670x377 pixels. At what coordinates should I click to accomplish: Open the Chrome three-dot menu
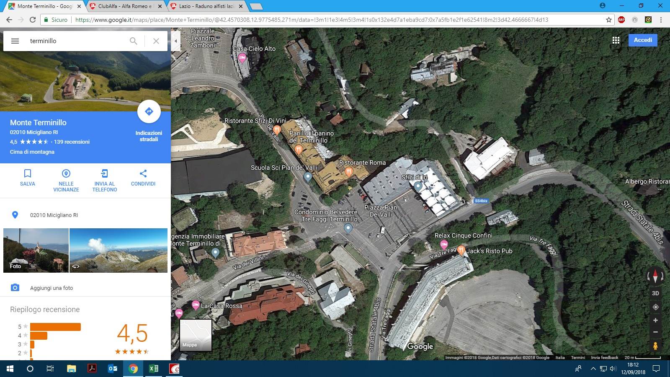(x=661, y=20)
